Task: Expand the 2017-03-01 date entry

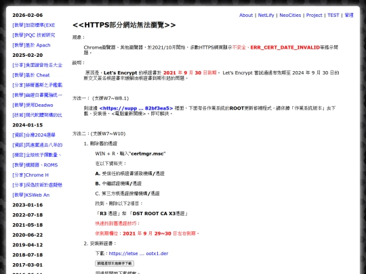Action: tap(28, 265)
